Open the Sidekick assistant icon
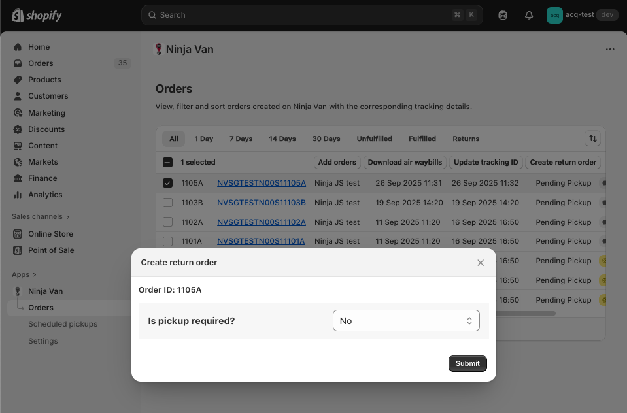This screenshot has width=627, height=413. 503,15
